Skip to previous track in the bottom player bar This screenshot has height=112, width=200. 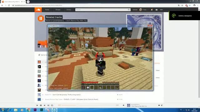pyautogui.click(x=37, y=105)
